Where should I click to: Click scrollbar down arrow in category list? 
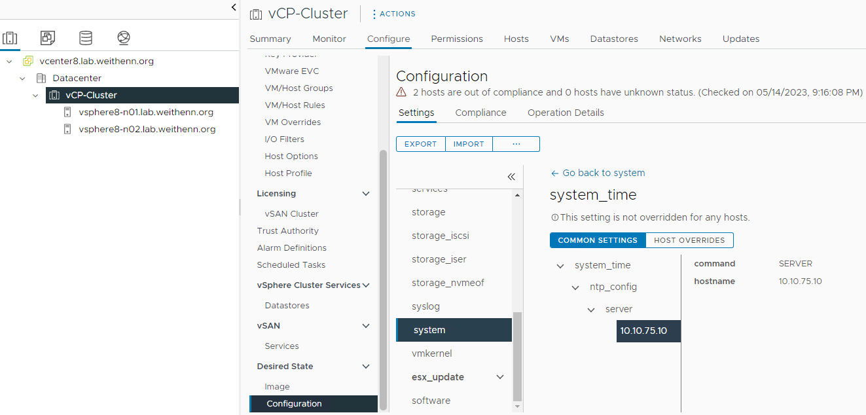[517, 406]
